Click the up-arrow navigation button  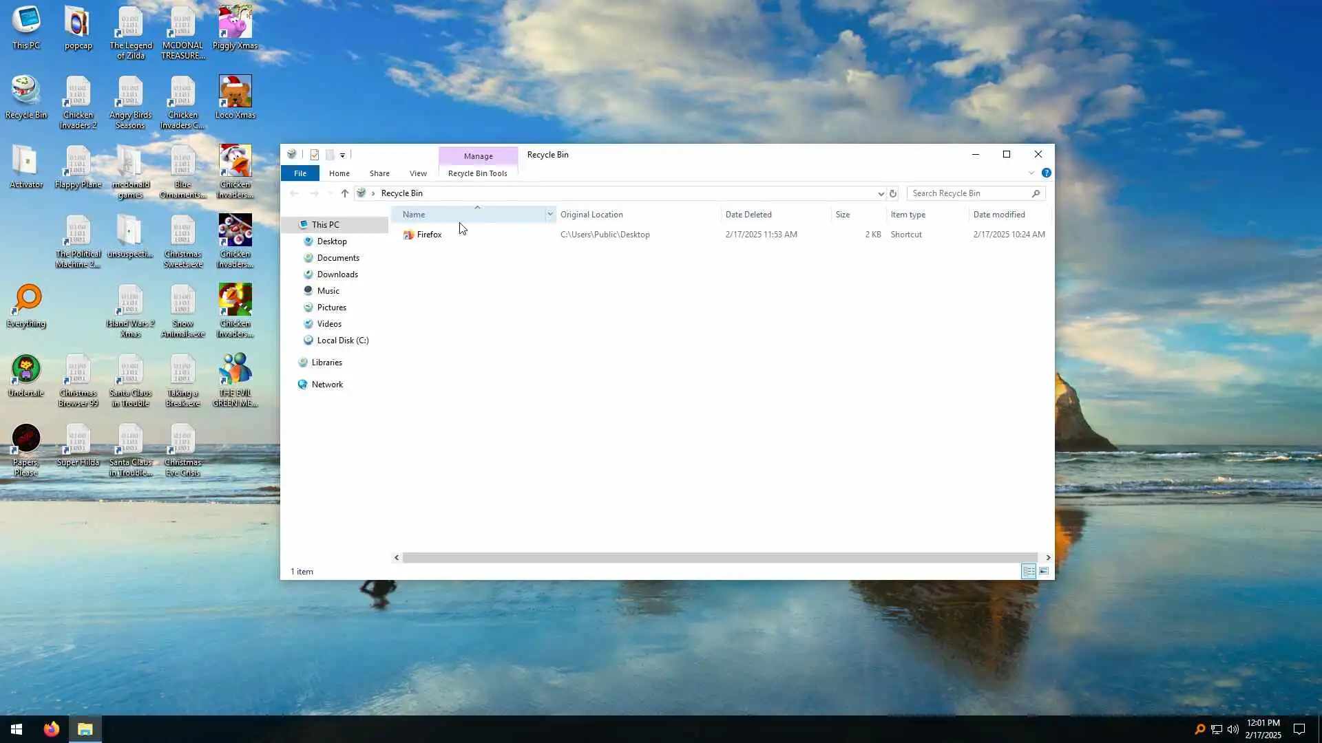click(345, 193)
